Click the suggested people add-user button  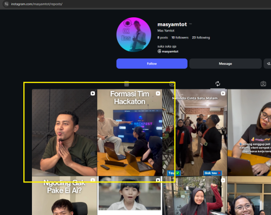268,63
